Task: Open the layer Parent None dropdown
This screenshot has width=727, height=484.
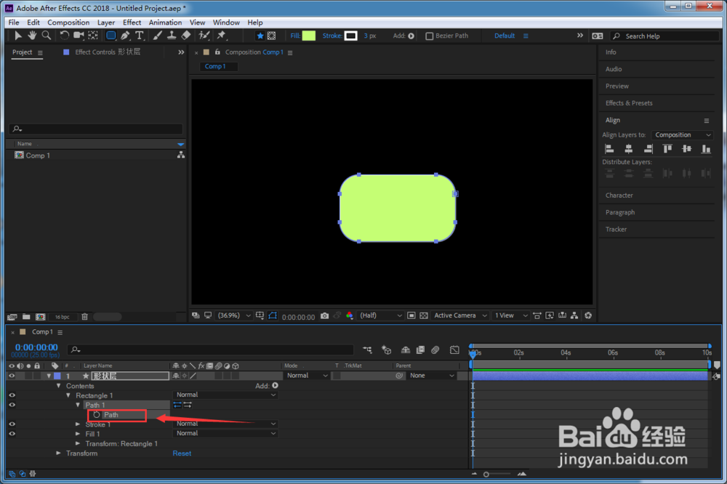Action: (x=431, y=376)
